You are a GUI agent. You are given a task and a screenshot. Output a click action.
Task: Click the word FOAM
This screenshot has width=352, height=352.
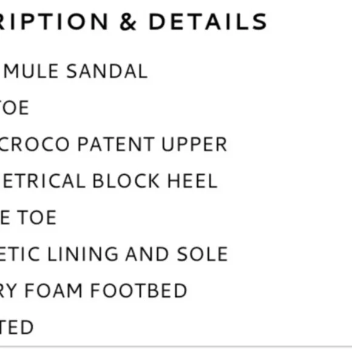53,291
